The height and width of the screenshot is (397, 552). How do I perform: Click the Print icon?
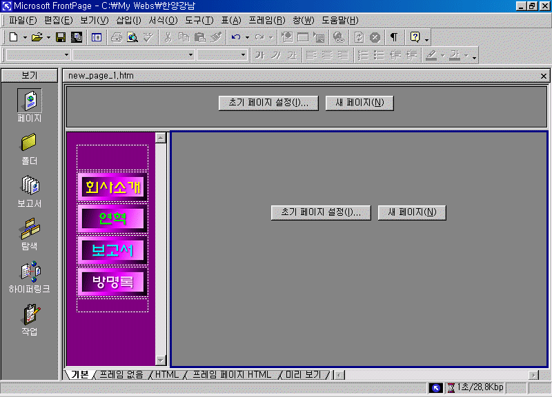[117, 37]
